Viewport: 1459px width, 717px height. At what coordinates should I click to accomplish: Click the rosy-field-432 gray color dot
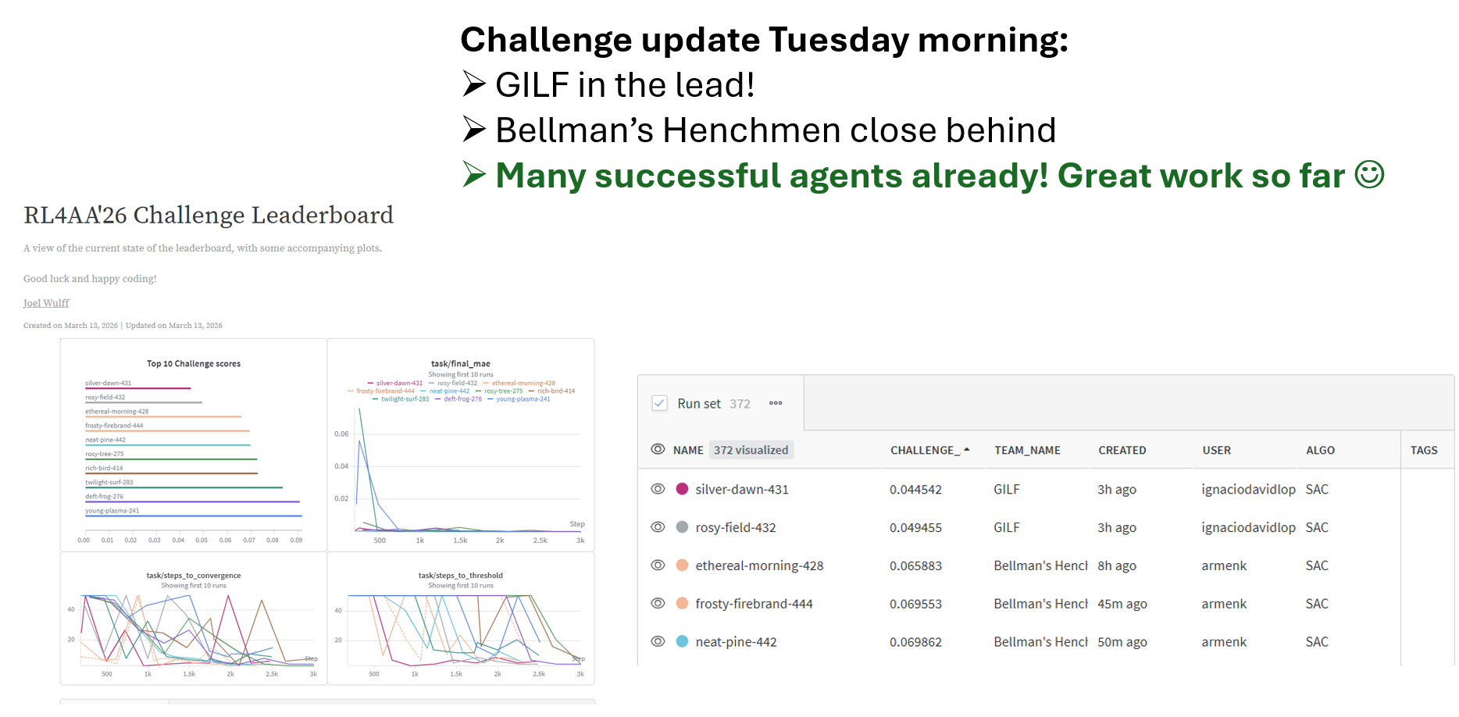click(682, 527)
